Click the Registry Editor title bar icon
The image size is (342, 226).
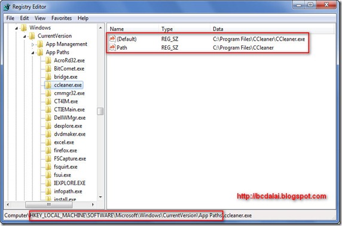pyautogui.click(x=7, y=7)
